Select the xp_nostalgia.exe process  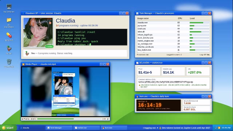(173, 44)
